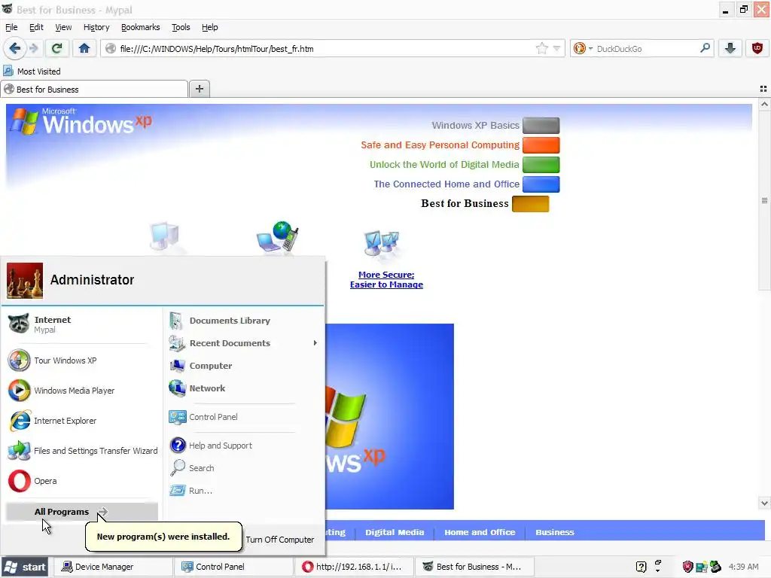Open the File menu
Screen dimensions: 771x578
point(11,27)
